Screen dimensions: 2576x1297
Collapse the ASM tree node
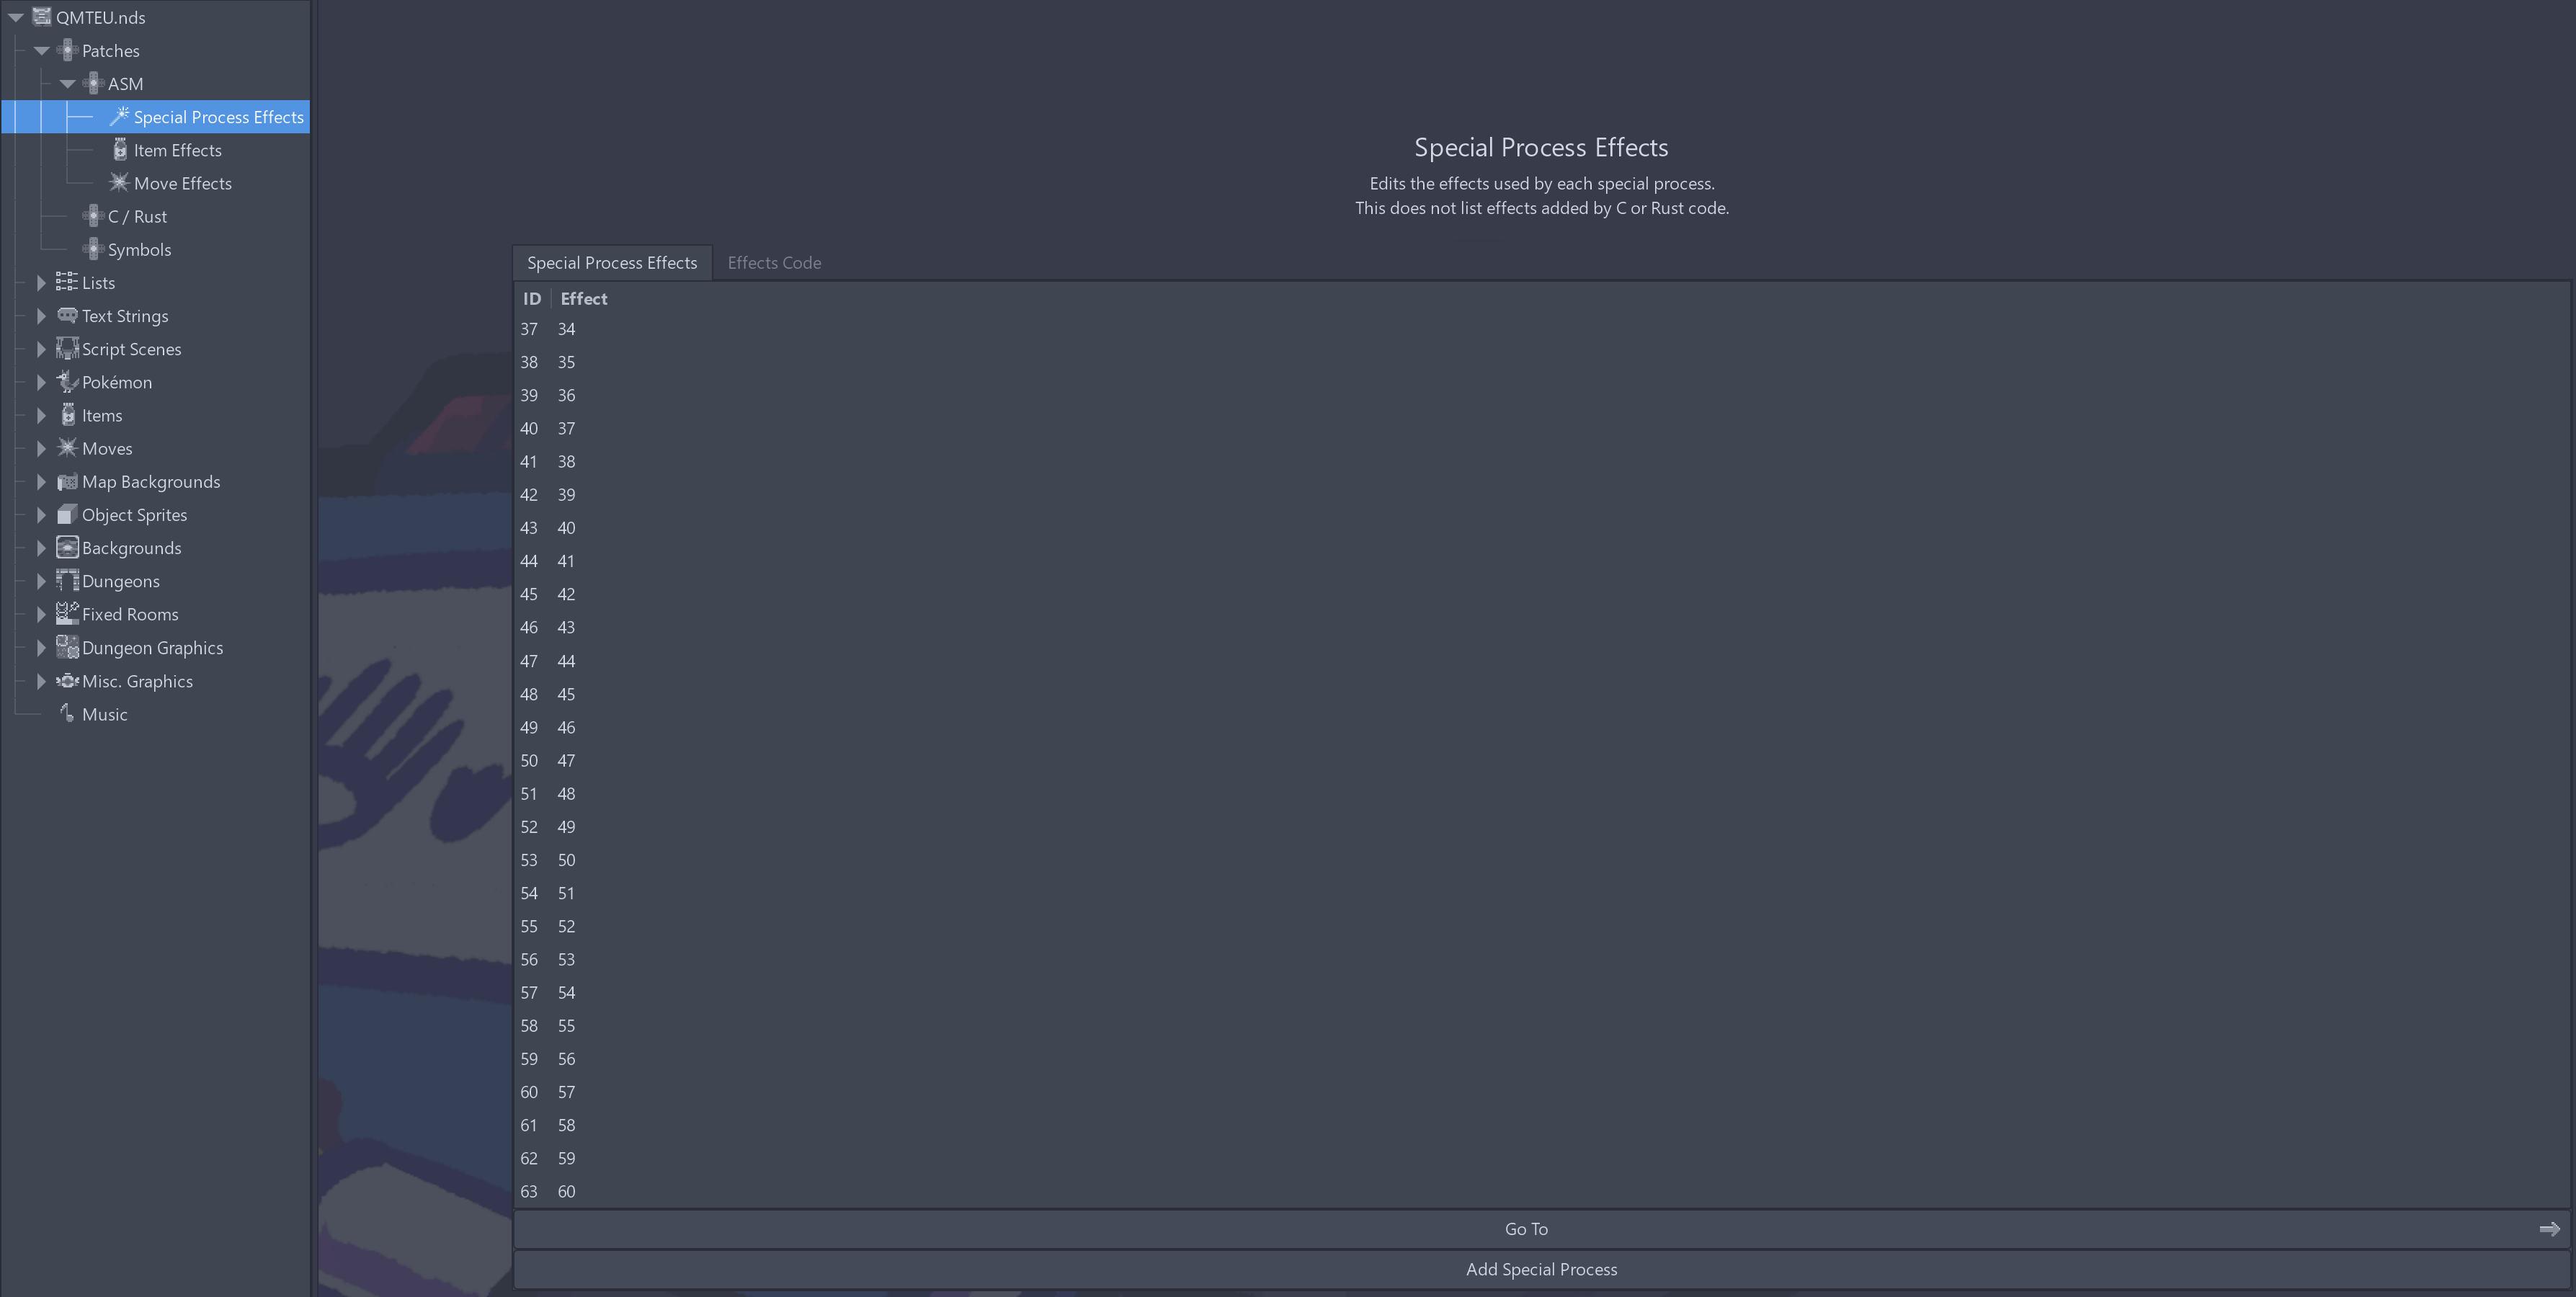67,84
